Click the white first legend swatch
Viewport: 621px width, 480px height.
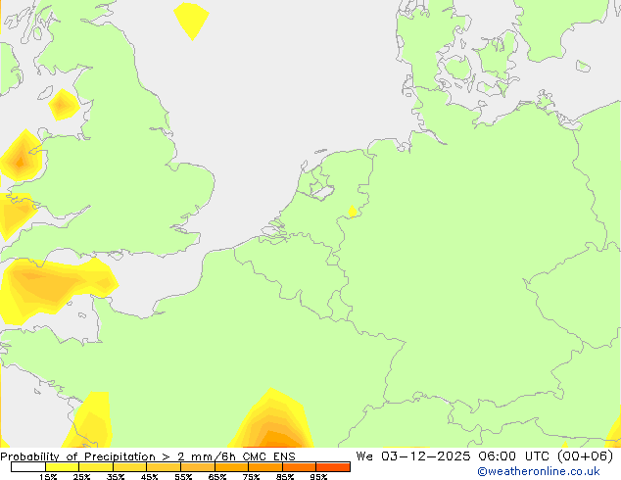(x=28, y=467)
